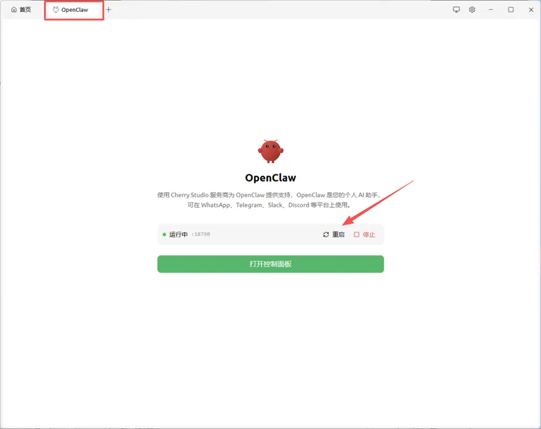Click the claw icon on the OpenClaw tab
This screenshot has height=429, width=541.
[x=56, y=9]
